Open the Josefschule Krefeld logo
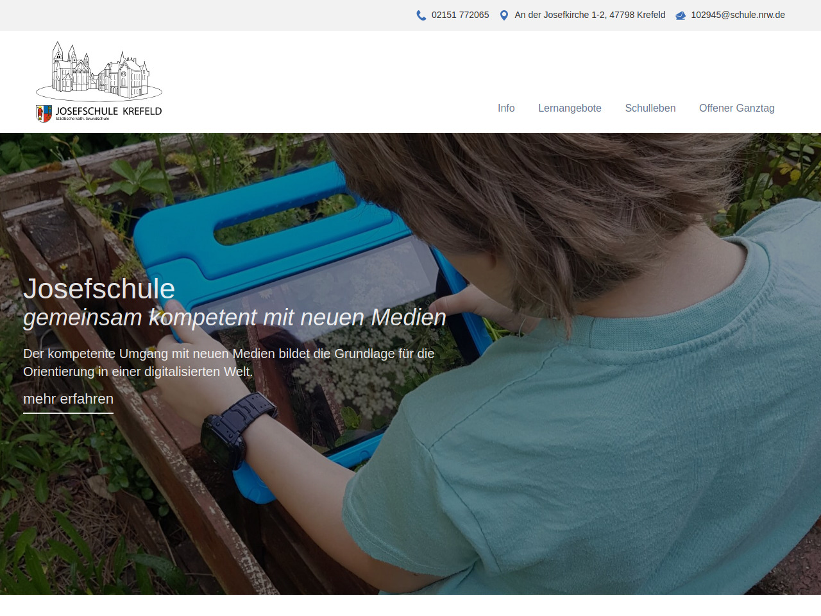Screen dimensions: 821x616 (99, 81)
